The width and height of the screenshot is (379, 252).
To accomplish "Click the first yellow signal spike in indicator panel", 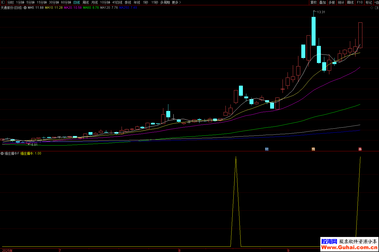I will (236, 202).
